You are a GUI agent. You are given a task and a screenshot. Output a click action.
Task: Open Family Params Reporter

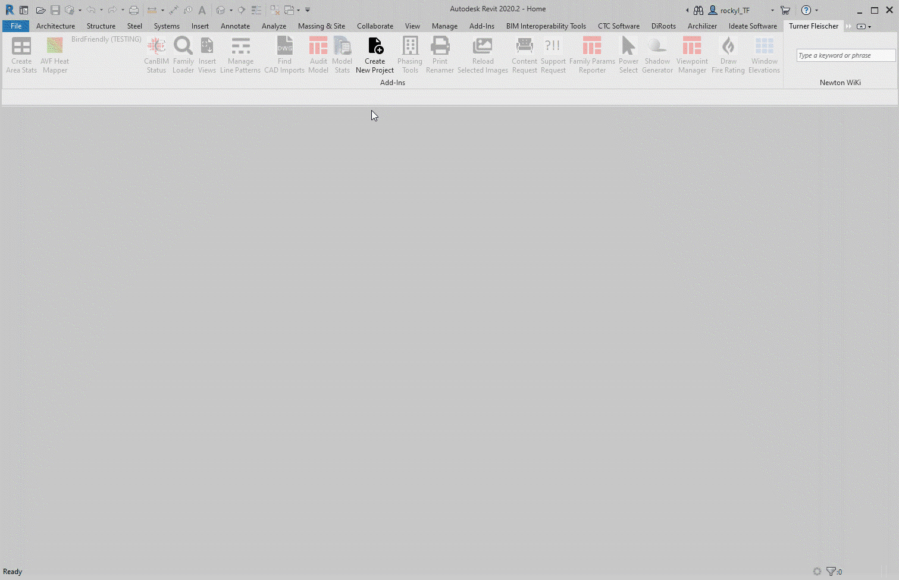tap(592, 55)
